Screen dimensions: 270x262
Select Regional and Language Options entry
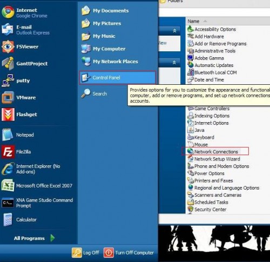tap(223, 187)
